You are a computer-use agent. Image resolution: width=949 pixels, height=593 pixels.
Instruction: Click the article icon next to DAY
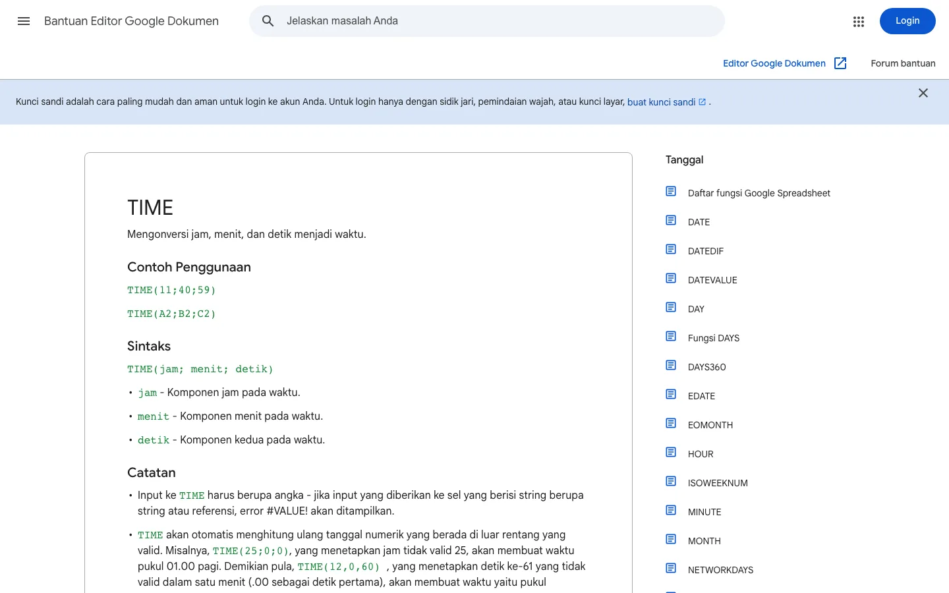pos(671,308)
